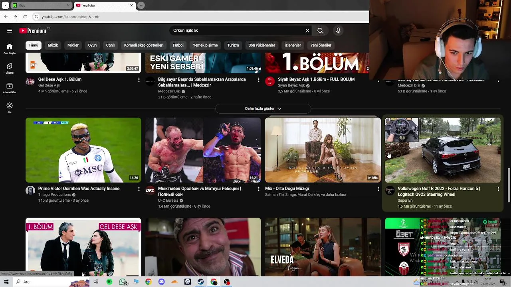Select the Yeni öneriler filter chip
This screenshot has width=511, height=287.
[321, 45]
